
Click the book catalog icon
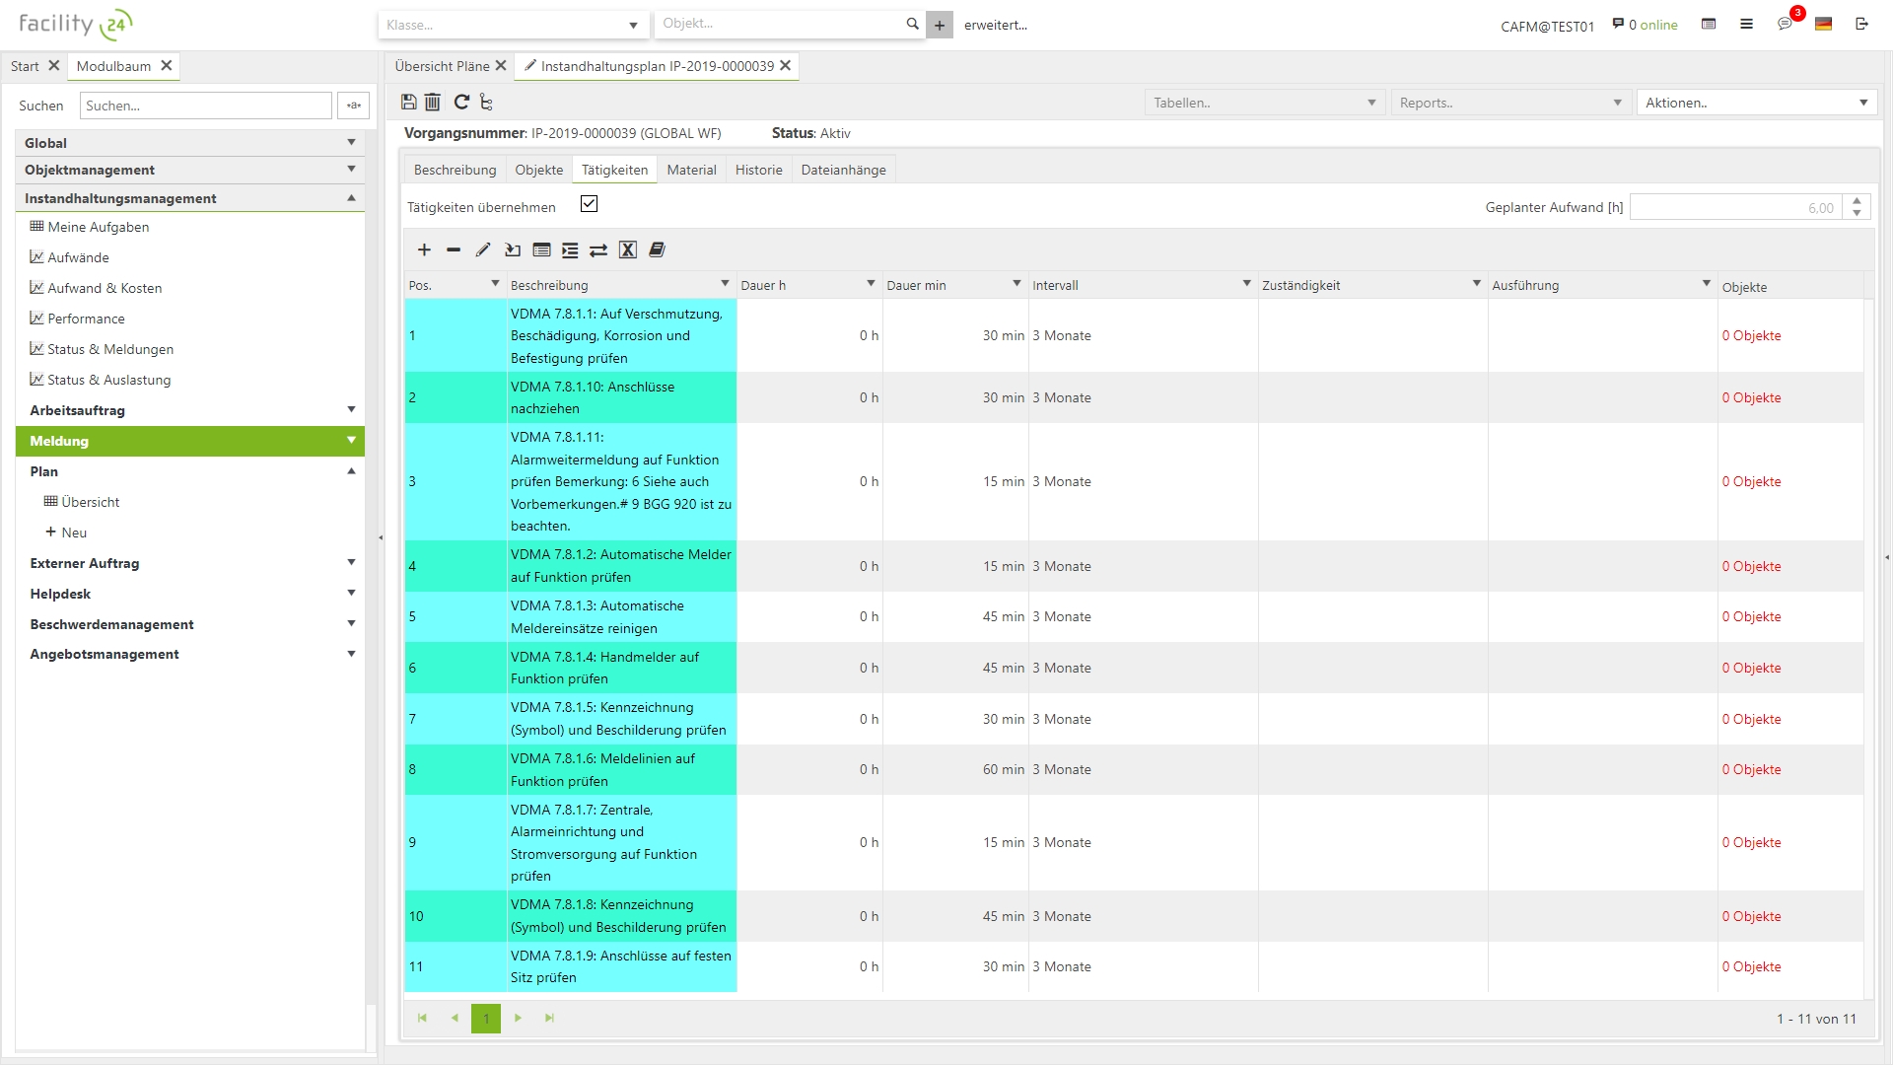point(658,250)
